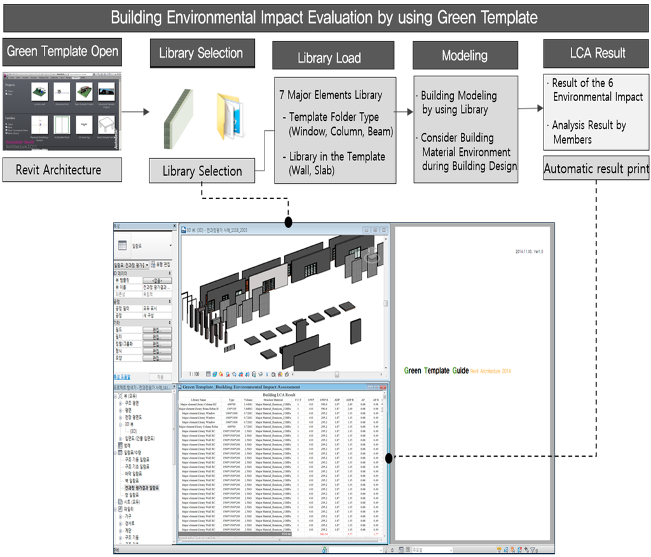Click the Temporary Hide/Isolate glasses icon

tap(261, 374)
